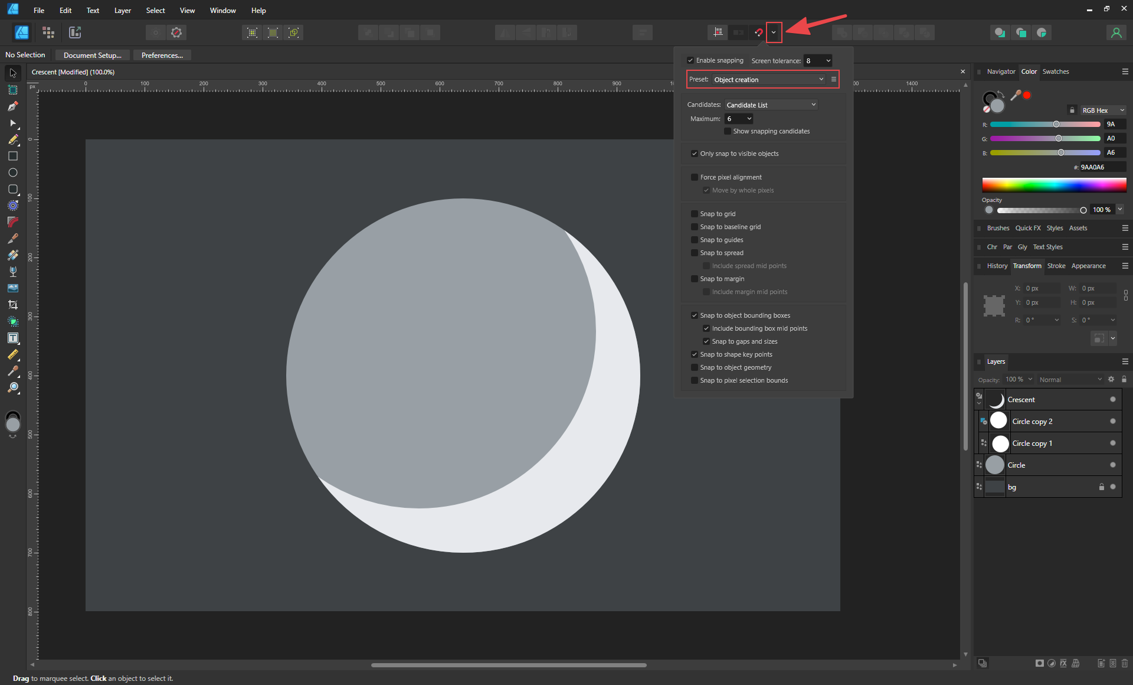Screen dimensions: 1133x685
Task: Select the Pen tool
Action: pos(13,107)
